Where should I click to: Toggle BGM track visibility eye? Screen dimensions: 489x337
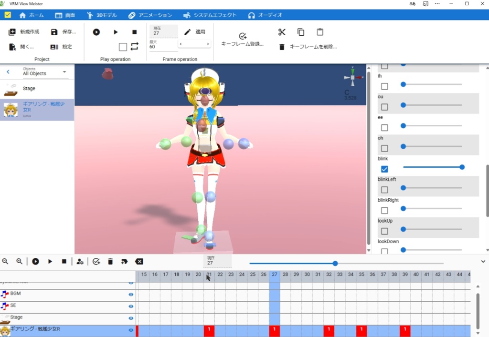pyautogui.click(x=131, y=295)
